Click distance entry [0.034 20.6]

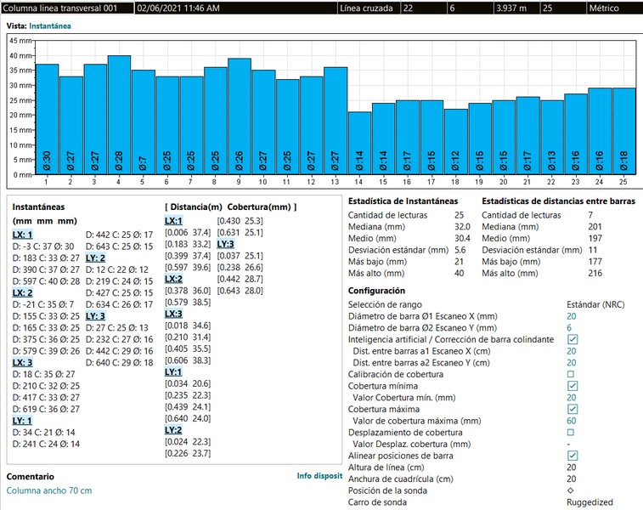pos(188,383)
